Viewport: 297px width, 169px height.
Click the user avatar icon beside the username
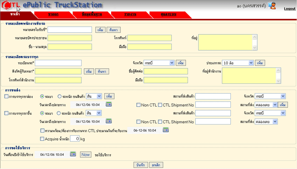click(272, 6)
